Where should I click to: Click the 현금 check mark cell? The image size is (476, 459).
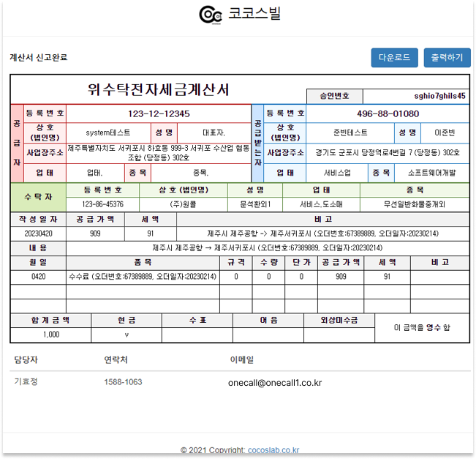(x=126, y=335)
